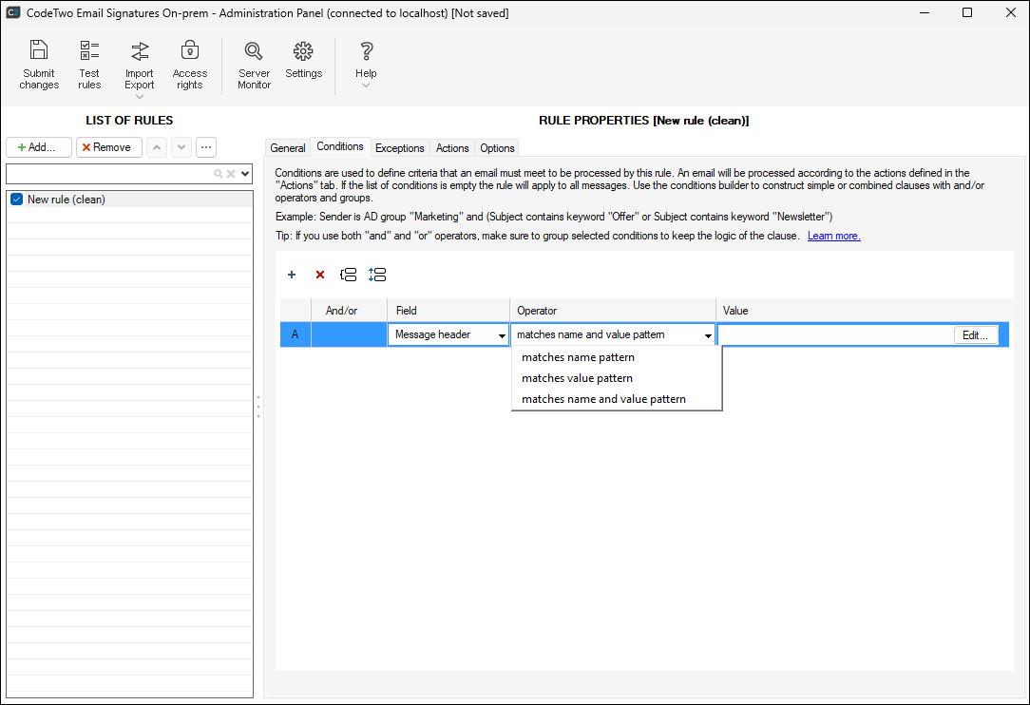Viewport: 1030px width, 705px height.
Task: Add a new condition with plus icon
Action: click(x=292, y=275)
